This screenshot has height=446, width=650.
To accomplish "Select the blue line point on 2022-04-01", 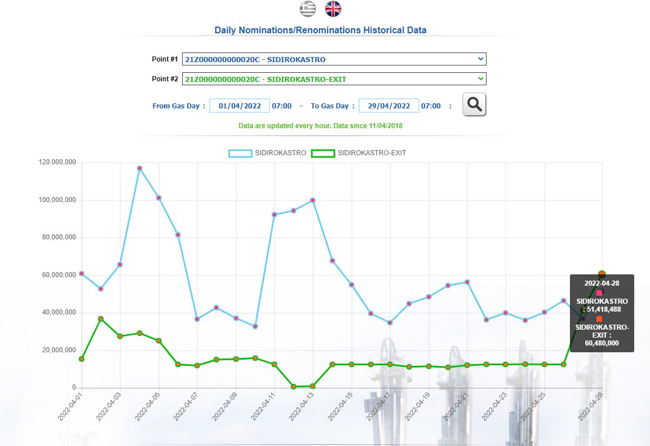I will (x=82, y=274).
